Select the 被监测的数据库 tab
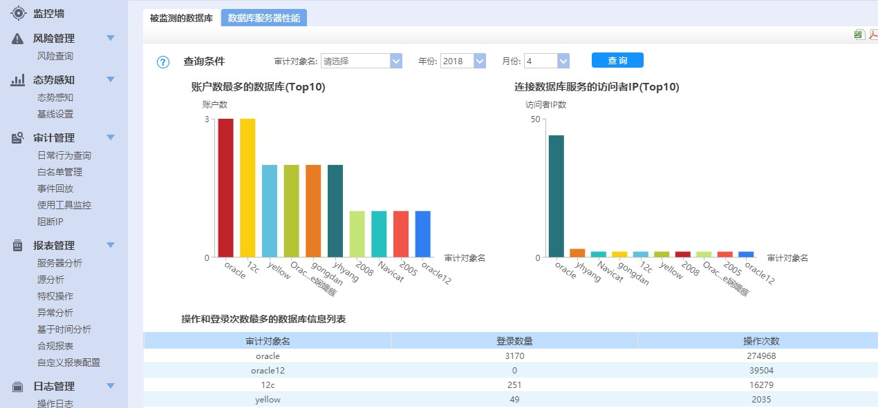 tap(181, 19)
